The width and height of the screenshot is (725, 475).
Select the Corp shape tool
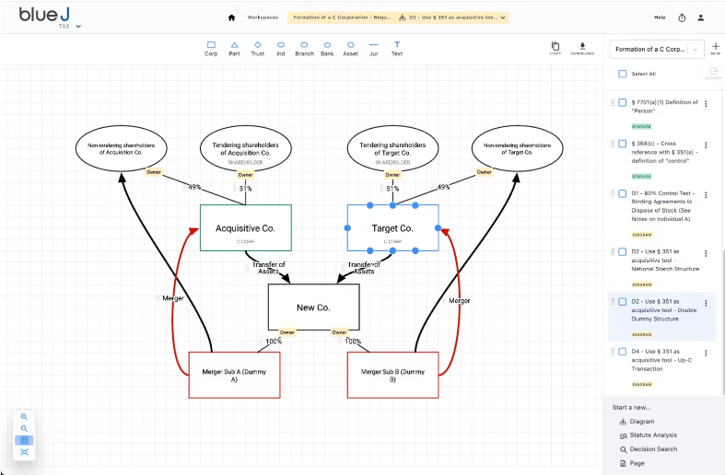(x=211, y=49)
